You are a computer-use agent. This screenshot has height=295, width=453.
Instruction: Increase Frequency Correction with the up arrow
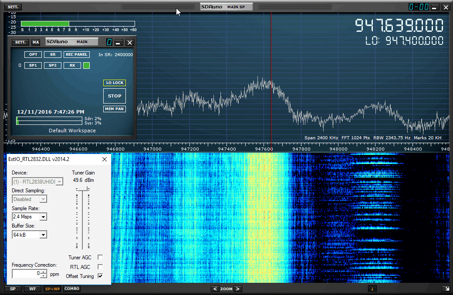(x=44, y=272)
